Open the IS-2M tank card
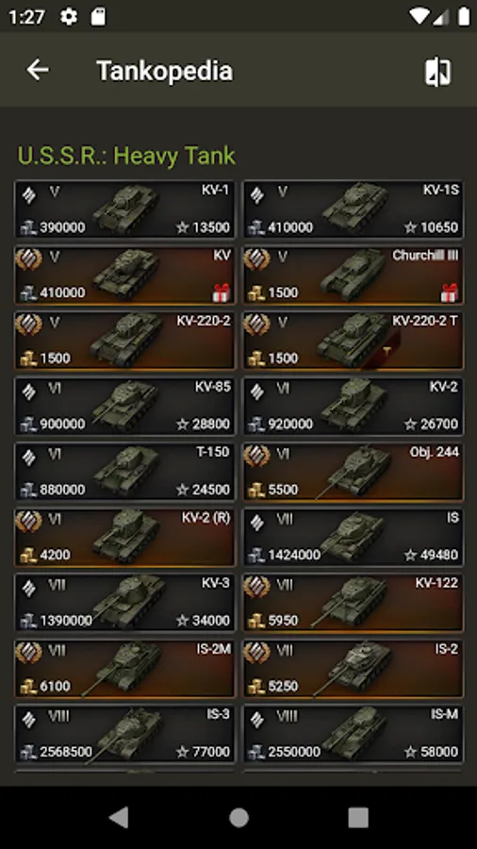 [125, 669]
